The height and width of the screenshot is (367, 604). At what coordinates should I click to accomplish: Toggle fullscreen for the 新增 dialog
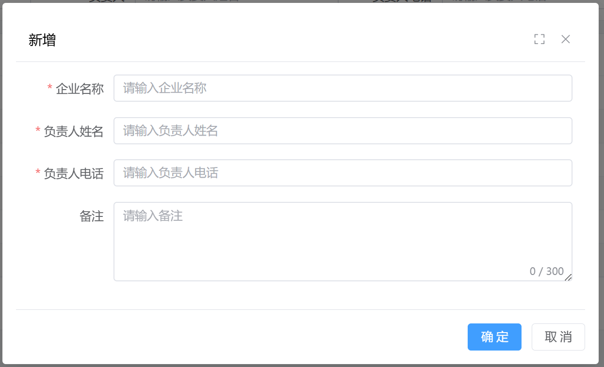(539, 39)
